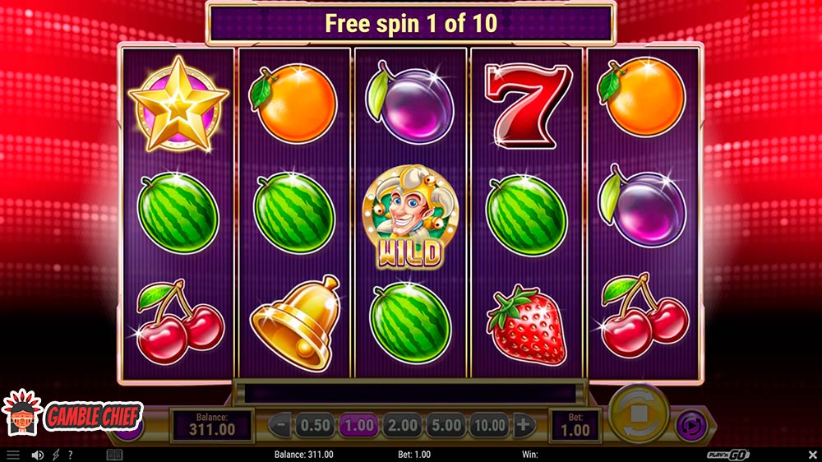Image resolution: width=822 pixels, height=462 pixels.
Task: Activate the purple auto play button
Action: [691, 426]
